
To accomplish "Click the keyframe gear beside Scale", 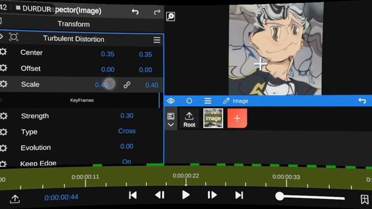I will pyautogui.click(x=3, y=84).
